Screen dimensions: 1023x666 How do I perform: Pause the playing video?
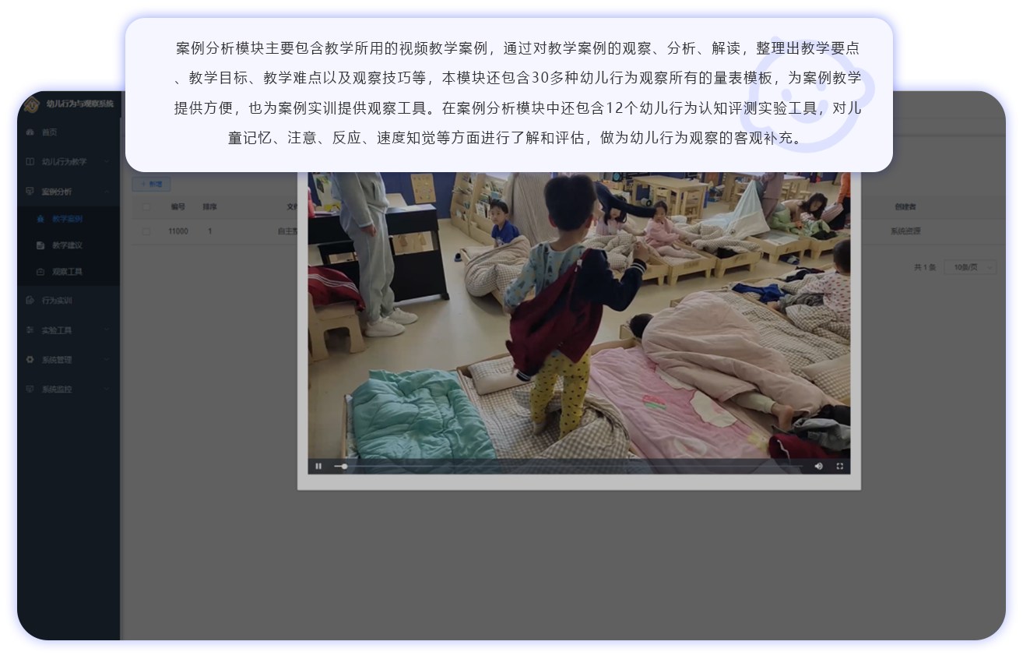pos(318,466)
